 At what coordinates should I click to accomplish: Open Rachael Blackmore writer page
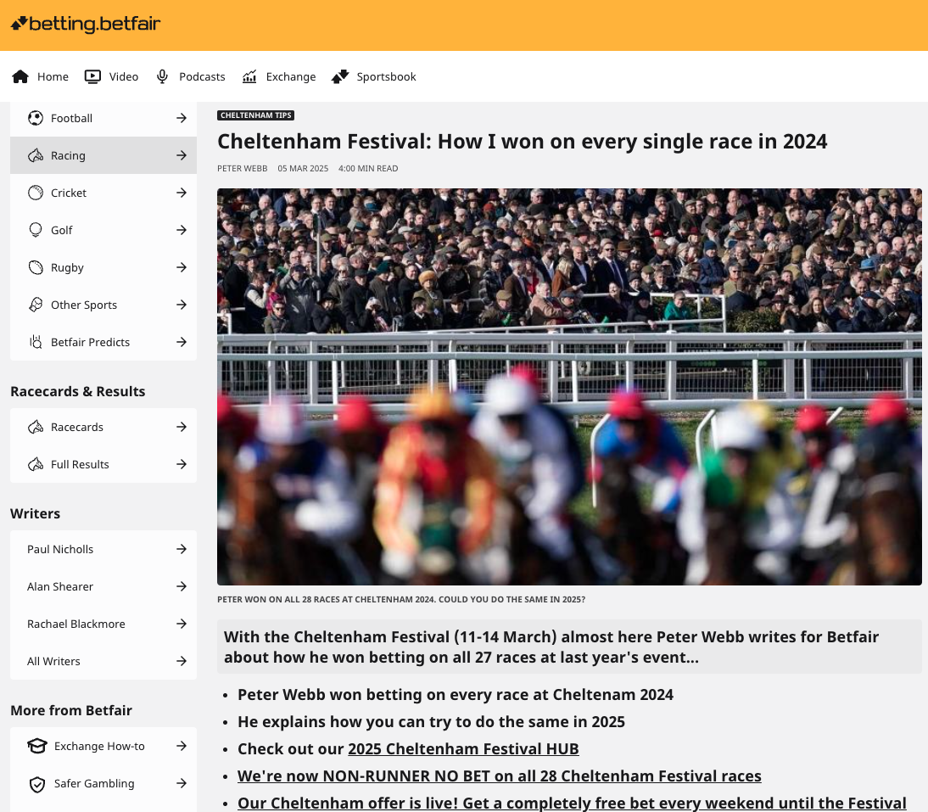[x=103, y=623]
